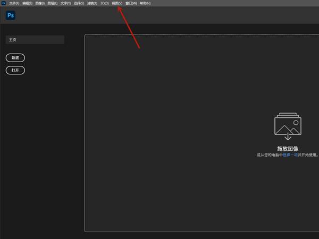
Task: Open the 3D(D) menu
Action: coord(105,3)
